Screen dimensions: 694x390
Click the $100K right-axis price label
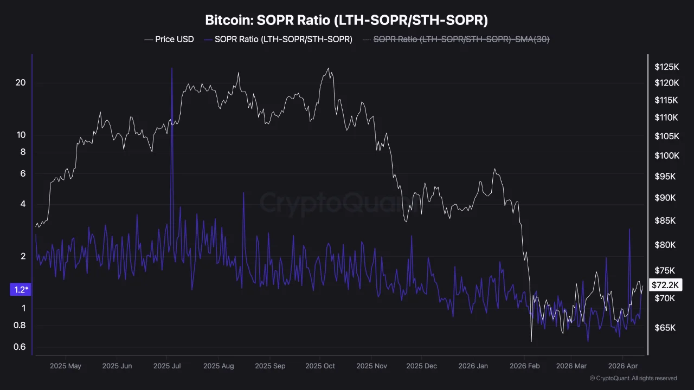[666, 156]
